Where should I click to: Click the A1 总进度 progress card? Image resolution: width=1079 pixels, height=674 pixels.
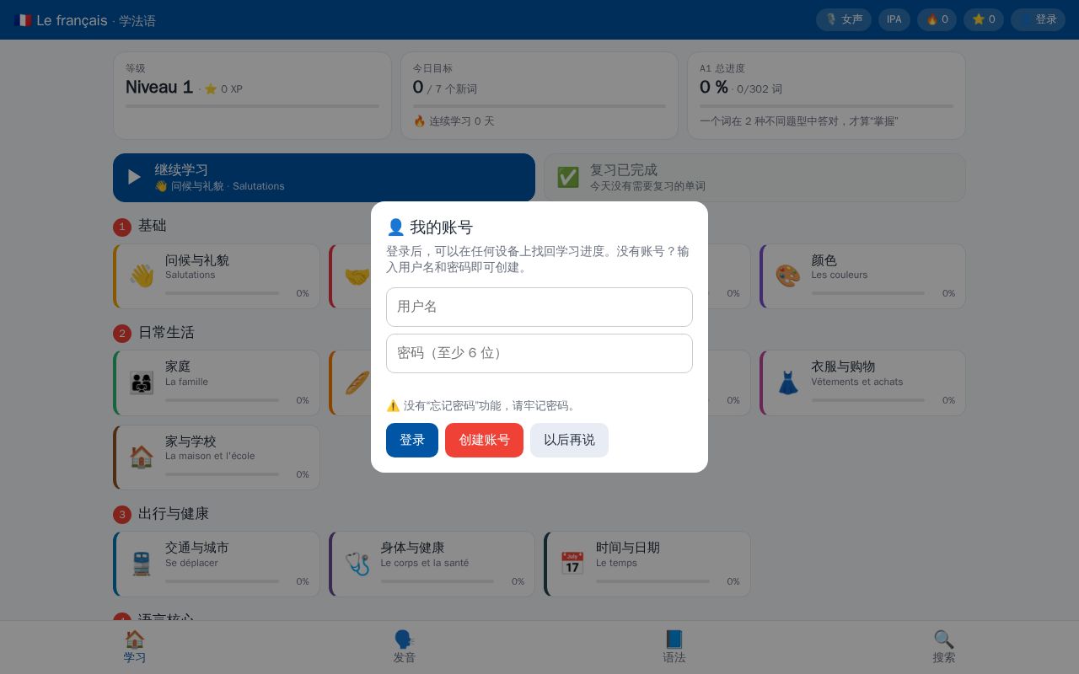(826, 95)
